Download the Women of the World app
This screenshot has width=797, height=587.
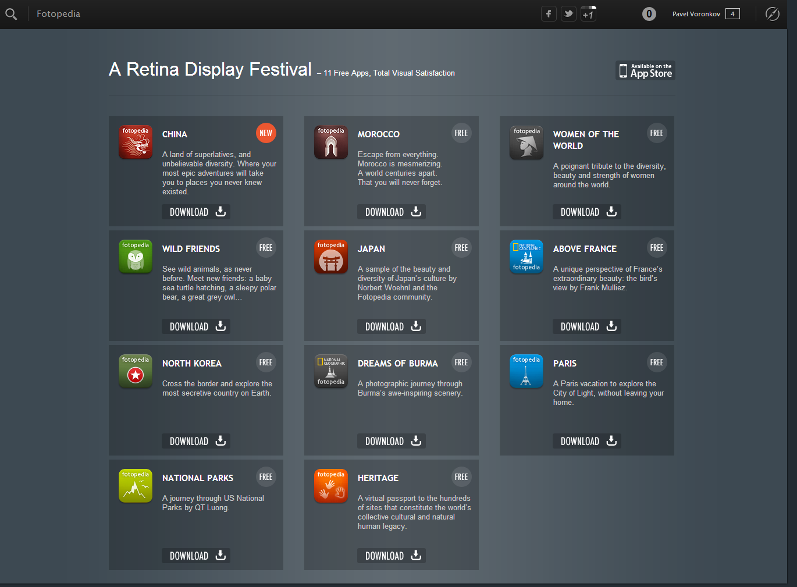[x=587, y=212]
